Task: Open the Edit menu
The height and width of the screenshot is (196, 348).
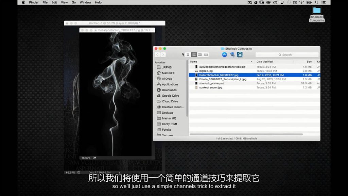Action: click(x=54, y=2)
